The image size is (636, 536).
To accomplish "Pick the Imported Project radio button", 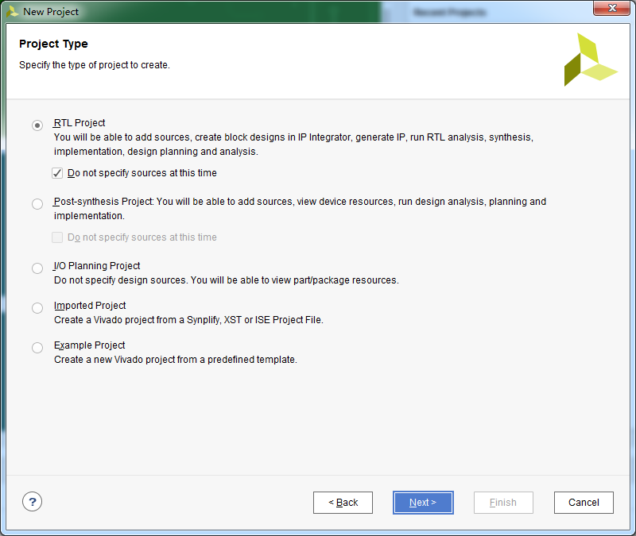I will pyautogui.click(x=37, y=308).
